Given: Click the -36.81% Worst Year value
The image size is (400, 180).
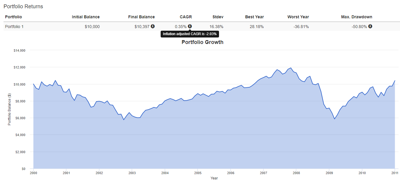Looking at the screenshot, I should coord(301,27).
